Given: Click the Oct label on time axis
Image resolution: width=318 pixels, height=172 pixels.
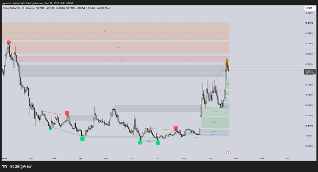Looking at the screenshot, I should 236,158.
